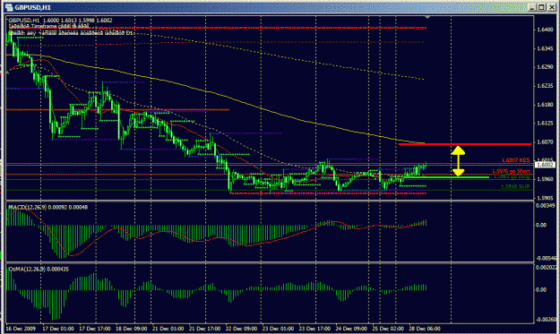Click the 25 Dec 02:00 time label
The height and width of the screenshot is (334, 560).
pos(388,329)
